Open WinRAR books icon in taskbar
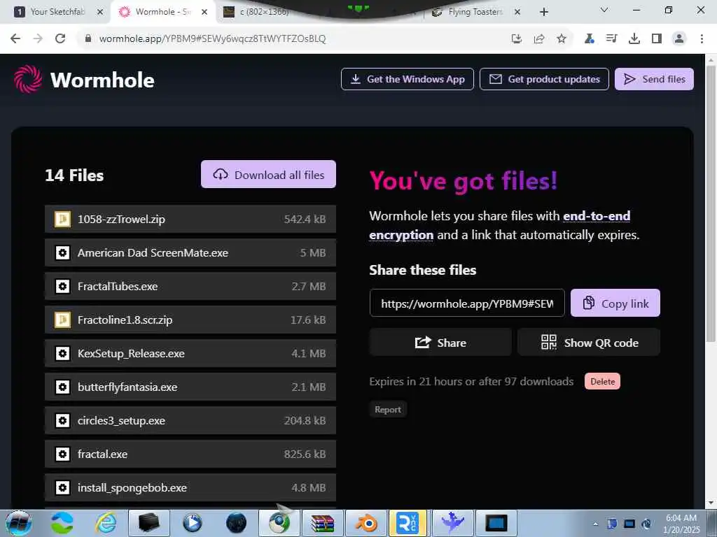The width and height of the screenshot is (717, 537). (x=323, y=523)
